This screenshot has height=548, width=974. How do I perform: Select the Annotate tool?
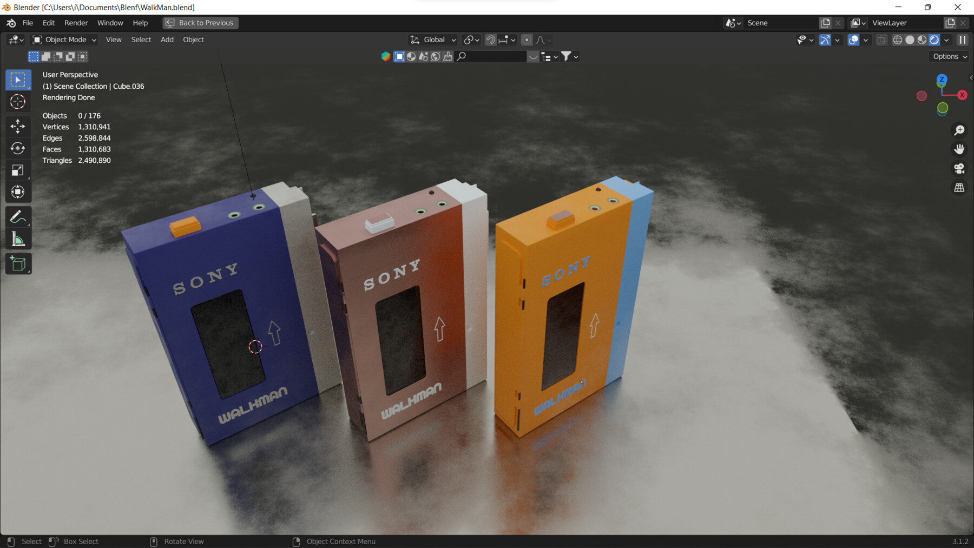(18, 217)
